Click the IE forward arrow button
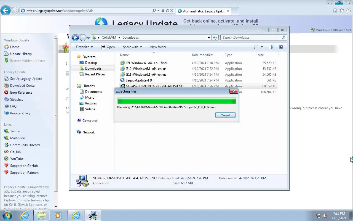 click(15, 11)
